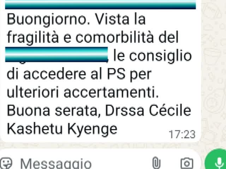The width and height of the screenshot is (226, 169).
Task: Tap the green microphone voice button
Action: [216, 159]
